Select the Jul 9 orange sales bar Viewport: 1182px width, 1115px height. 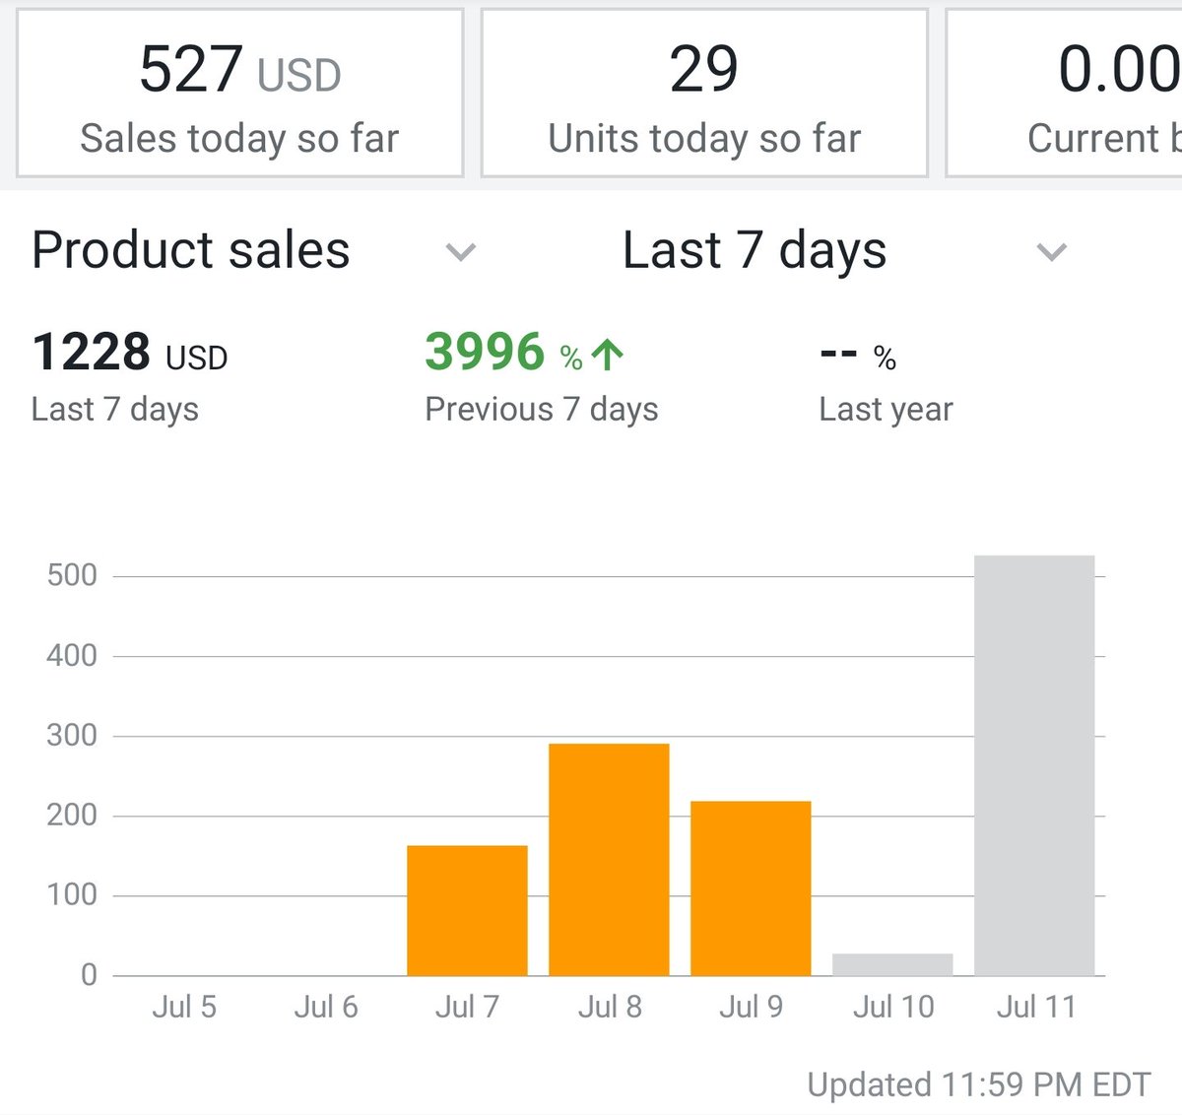(751, 886)
